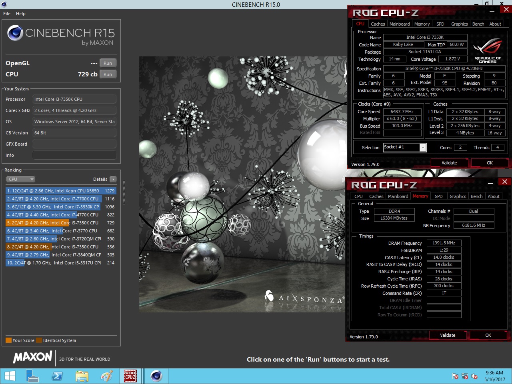Image resolution: width=512 pixels, height=384 pixels.
Task: Open Socket #1 selection dropdown
Action: click(x=405, y=147)
